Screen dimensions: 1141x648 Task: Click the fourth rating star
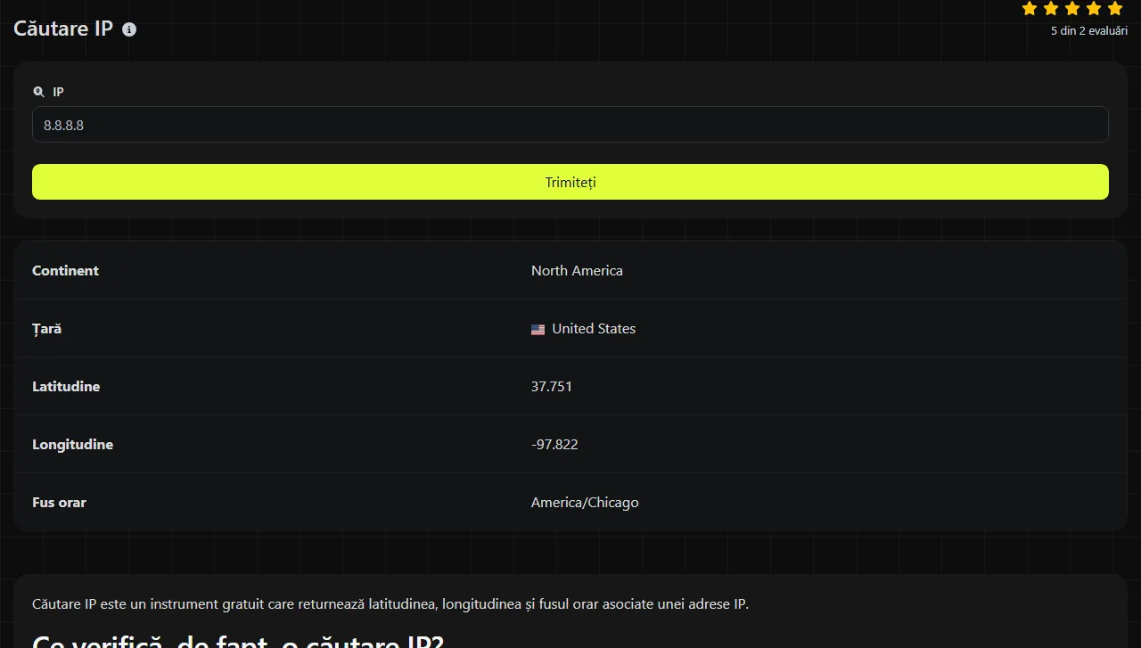pyautogui.click(x=1094, y=9)
